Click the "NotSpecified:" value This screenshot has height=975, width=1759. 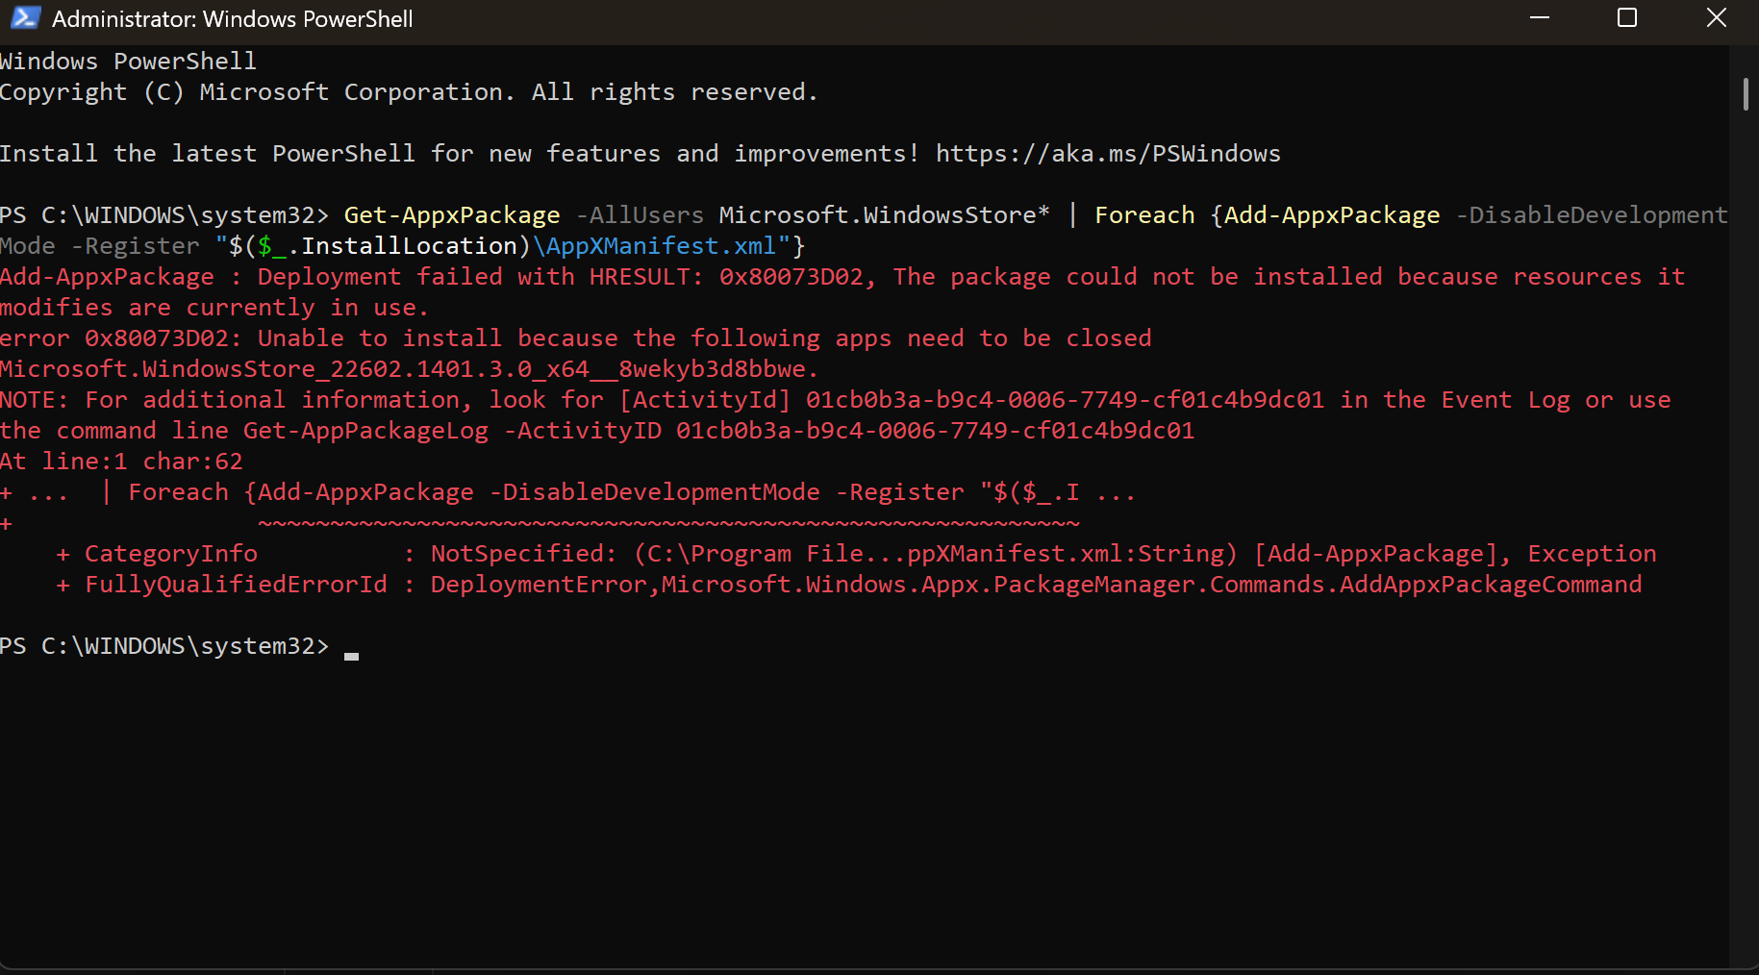click(524, 554)
